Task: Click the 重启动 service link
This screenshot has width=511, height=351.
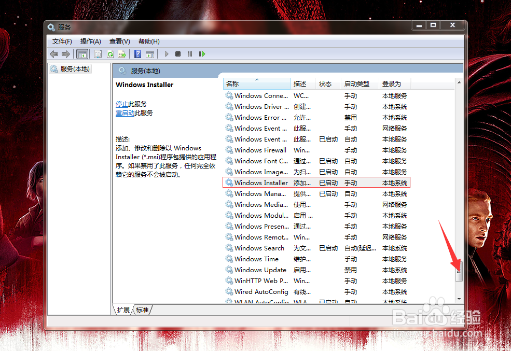Action: coord(125,113)
